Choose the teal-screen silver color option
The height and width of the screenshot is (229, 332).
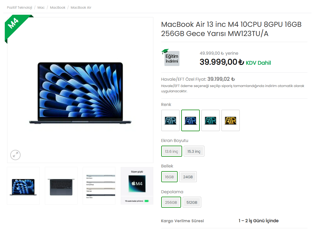(211, 120)
